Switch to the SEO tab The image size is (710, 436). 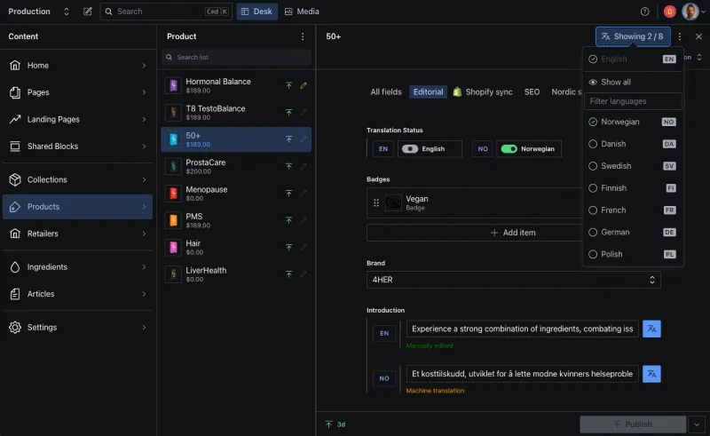click(x=532, y=91)
